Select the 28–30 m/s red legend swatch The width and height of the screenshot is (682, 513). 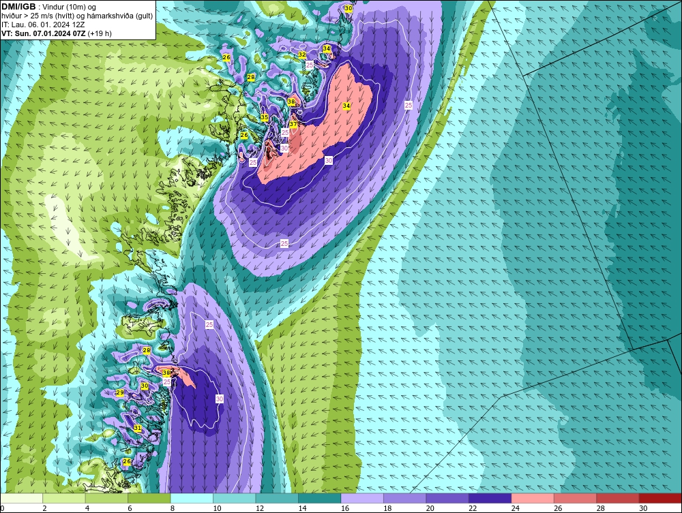tap(618, 498)
